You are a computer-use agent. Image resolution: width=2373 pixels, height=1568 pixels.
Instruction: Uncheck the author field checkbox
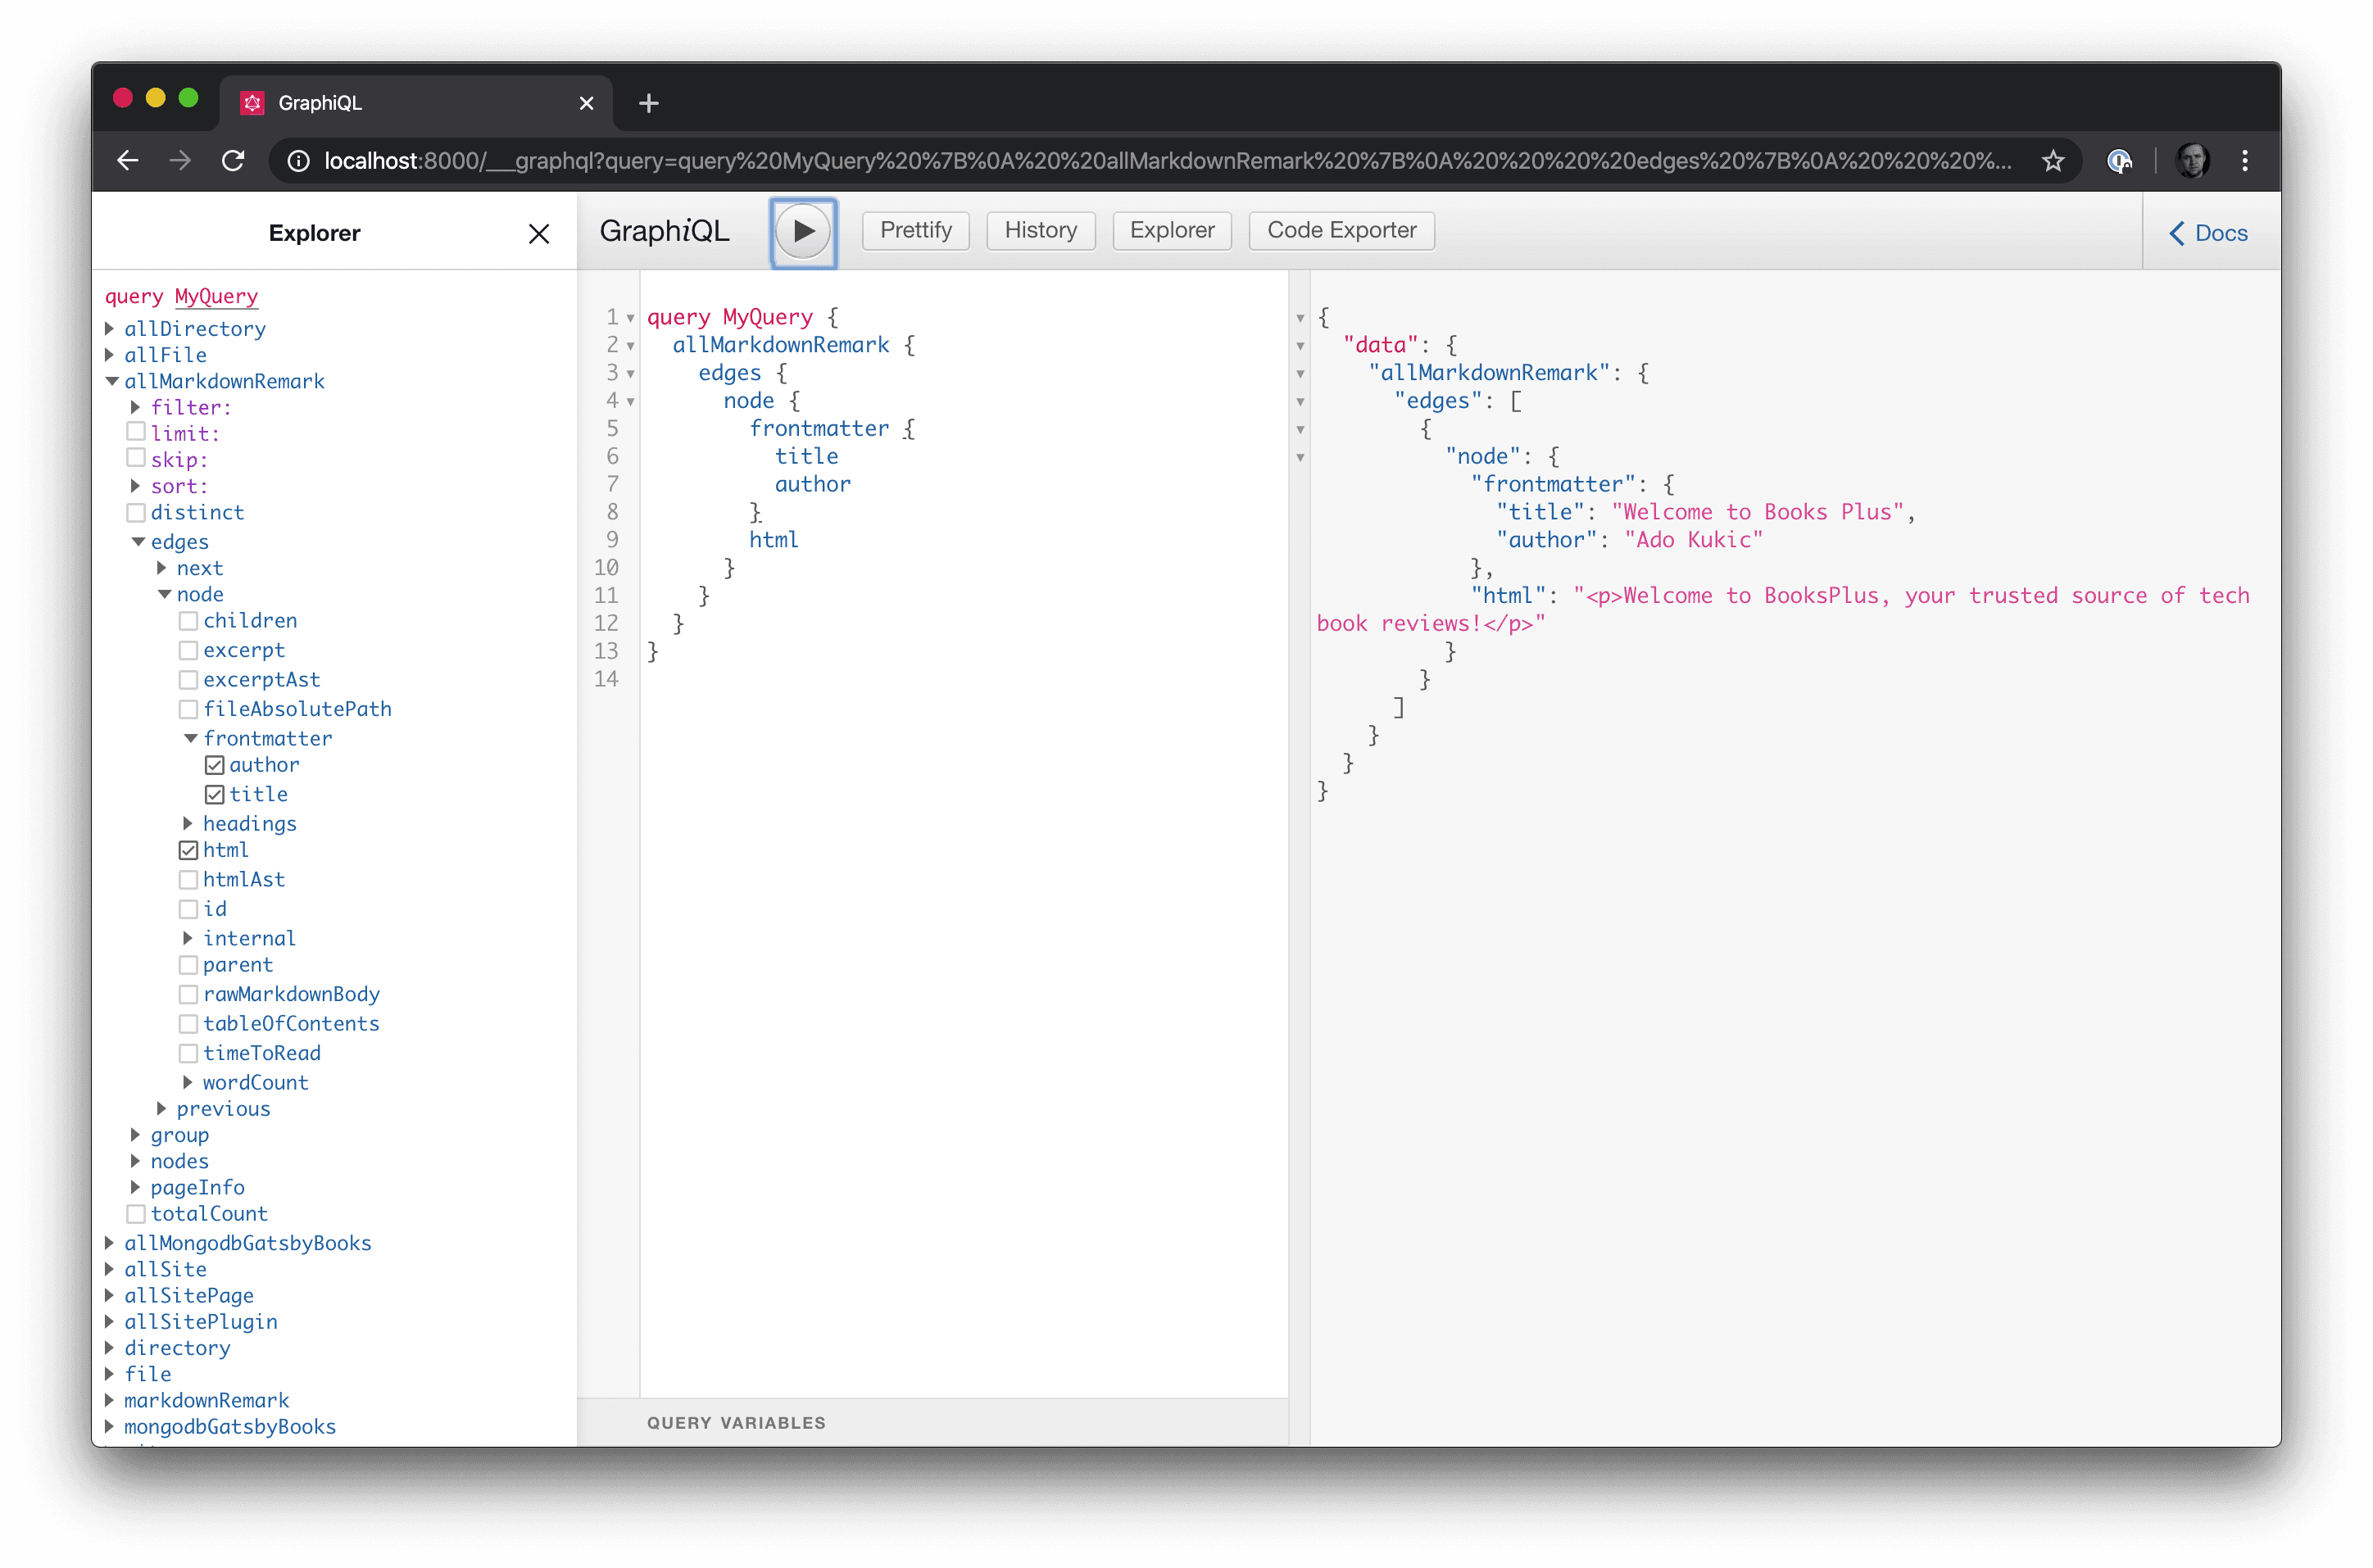coord(216,765)
